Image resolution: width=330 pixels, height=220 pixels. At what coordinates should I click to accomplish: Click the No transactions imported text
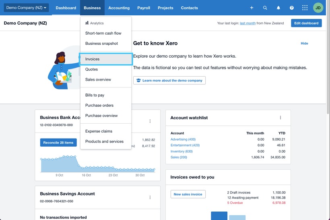[63, 217]
